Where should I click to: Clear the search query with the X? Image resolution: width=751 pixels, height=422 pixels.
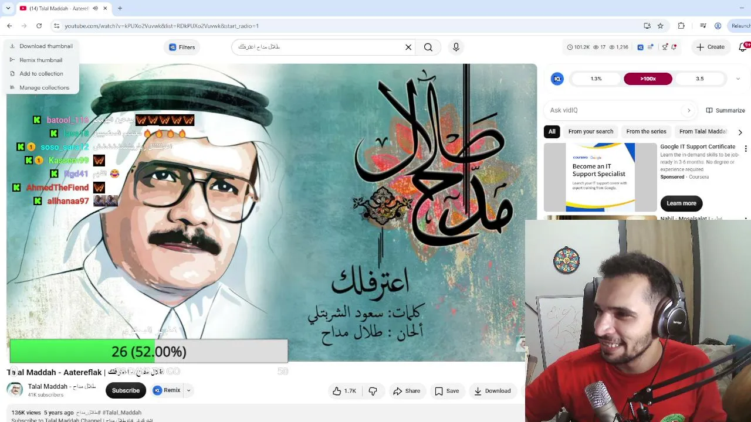pyautogui.click(x=408, y=47)
